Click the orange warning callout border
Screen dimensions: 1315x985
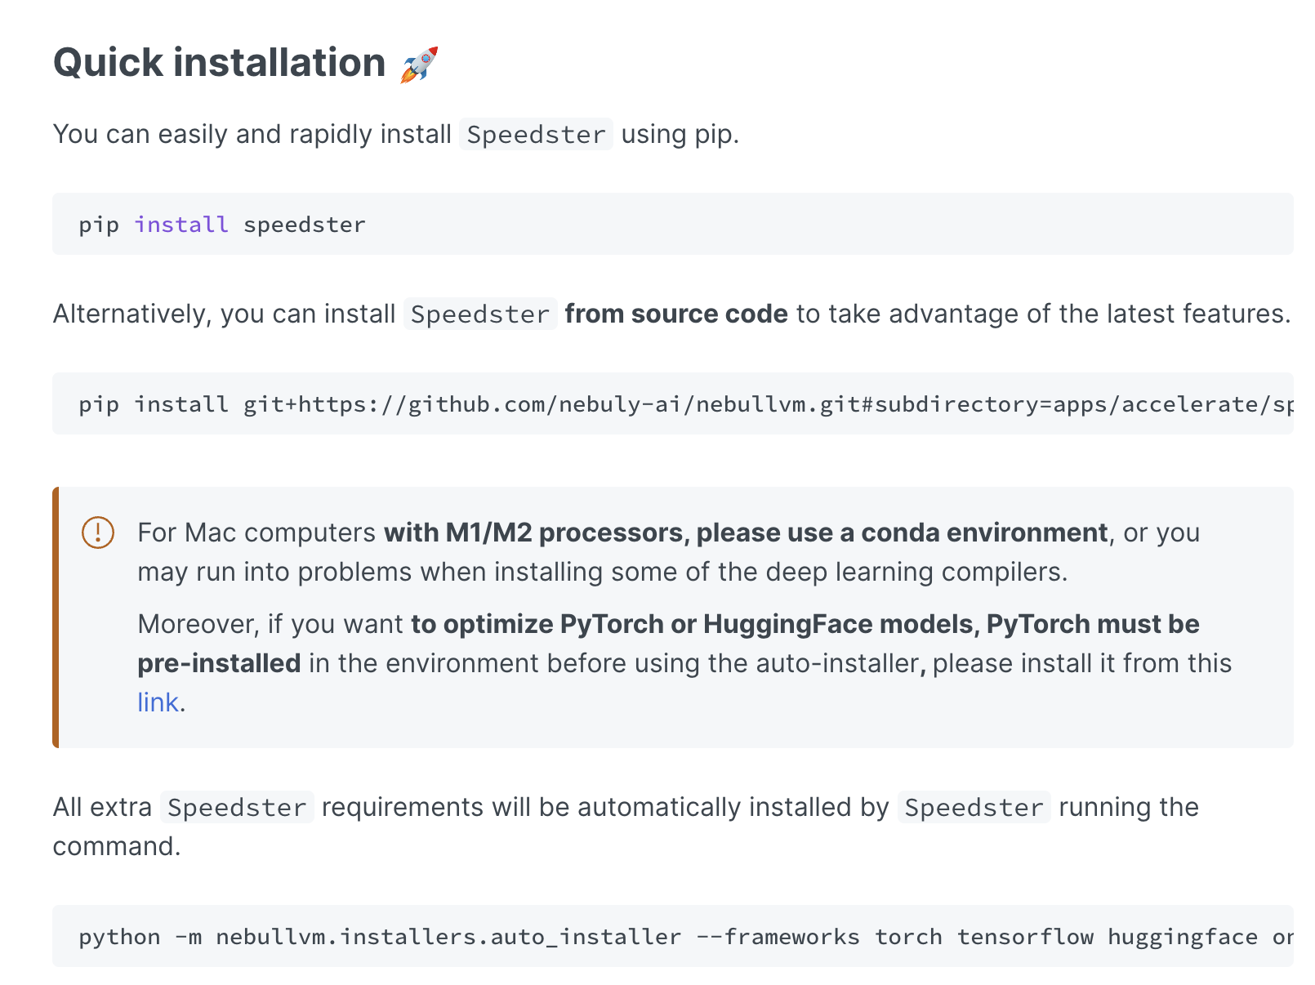56,615
